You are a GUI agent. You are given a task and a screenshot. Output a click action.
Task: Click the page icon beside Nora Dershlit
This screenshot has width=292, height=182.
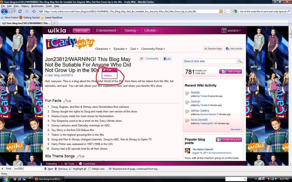pyautogui.click(x=187, y=121)
